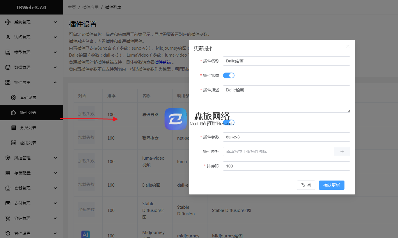Viewport: 398px width, 238px height.
Task: Open the 分类列表 submenu item
Action: [x=31, y=128]
